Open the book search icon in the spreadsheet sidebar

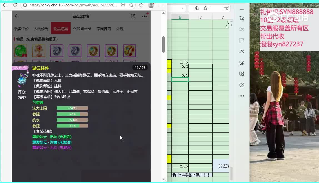click(242, 74)
